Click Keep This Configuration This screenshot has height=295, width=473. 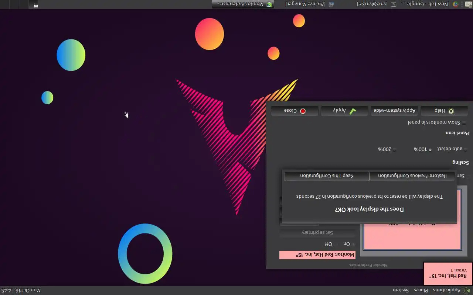tap(327, 176)
